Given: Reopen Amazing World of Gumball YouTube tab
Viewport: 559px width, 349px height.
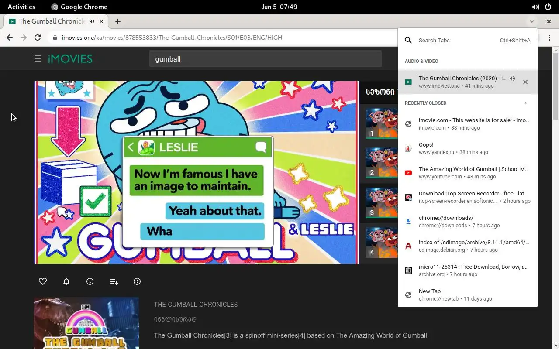Looking at the screenshot, I should [468, 173].
